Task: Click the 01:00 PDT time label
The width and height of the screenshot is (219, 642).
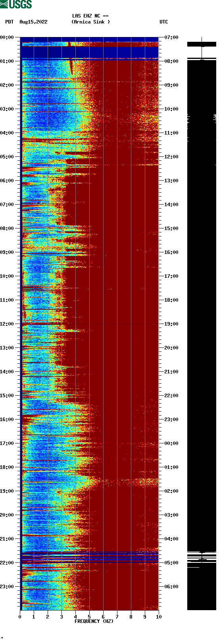Action: point(7,61)
